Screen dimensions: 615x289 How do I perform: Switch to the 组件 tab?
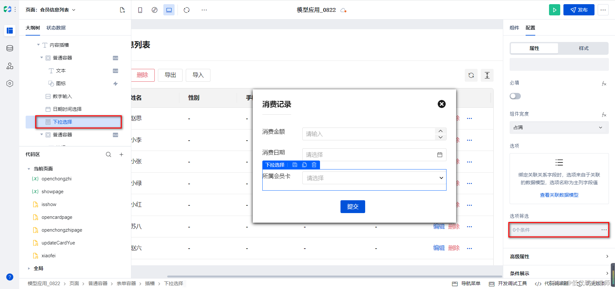[514, 28]
